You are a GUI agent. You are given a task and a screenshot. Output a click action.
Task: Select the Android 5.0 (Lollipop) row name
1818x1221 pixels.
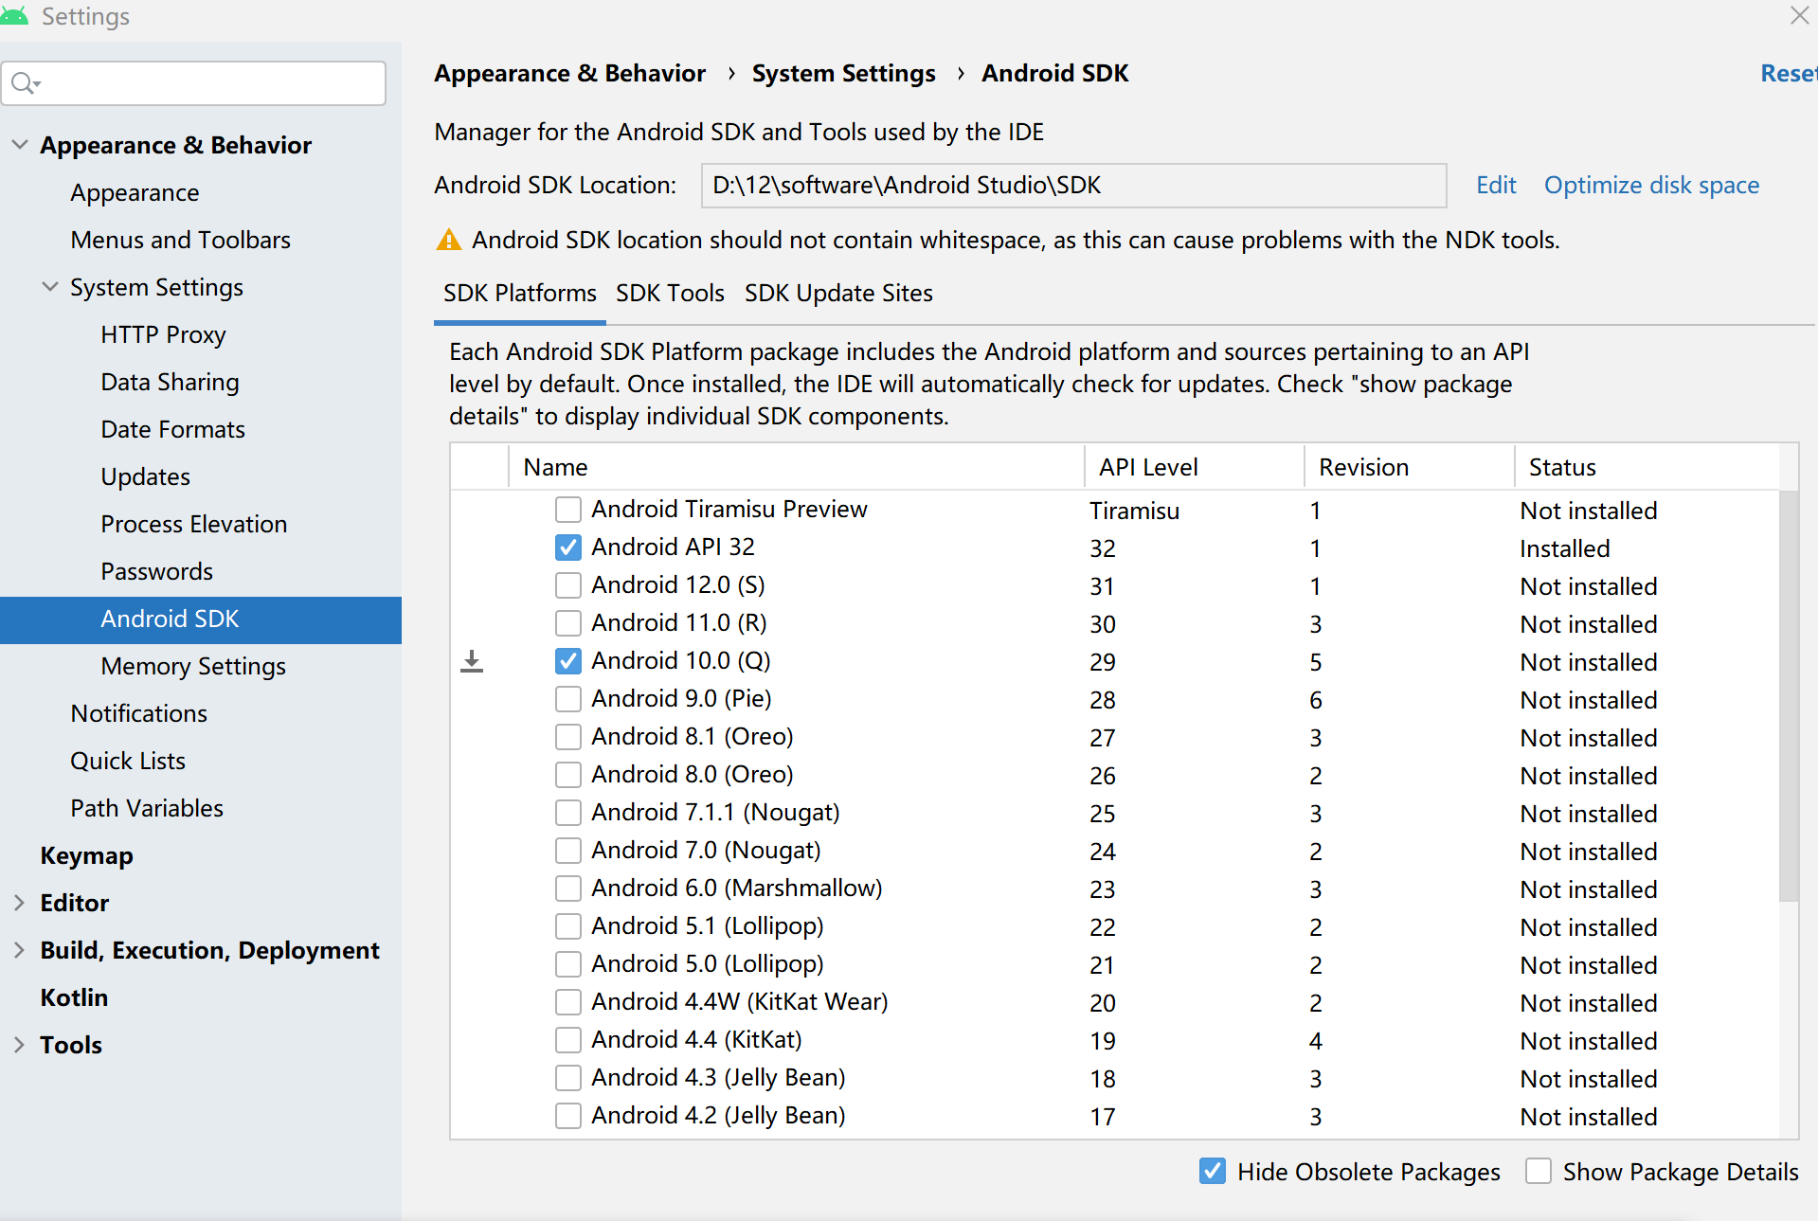tap(707, 964)
